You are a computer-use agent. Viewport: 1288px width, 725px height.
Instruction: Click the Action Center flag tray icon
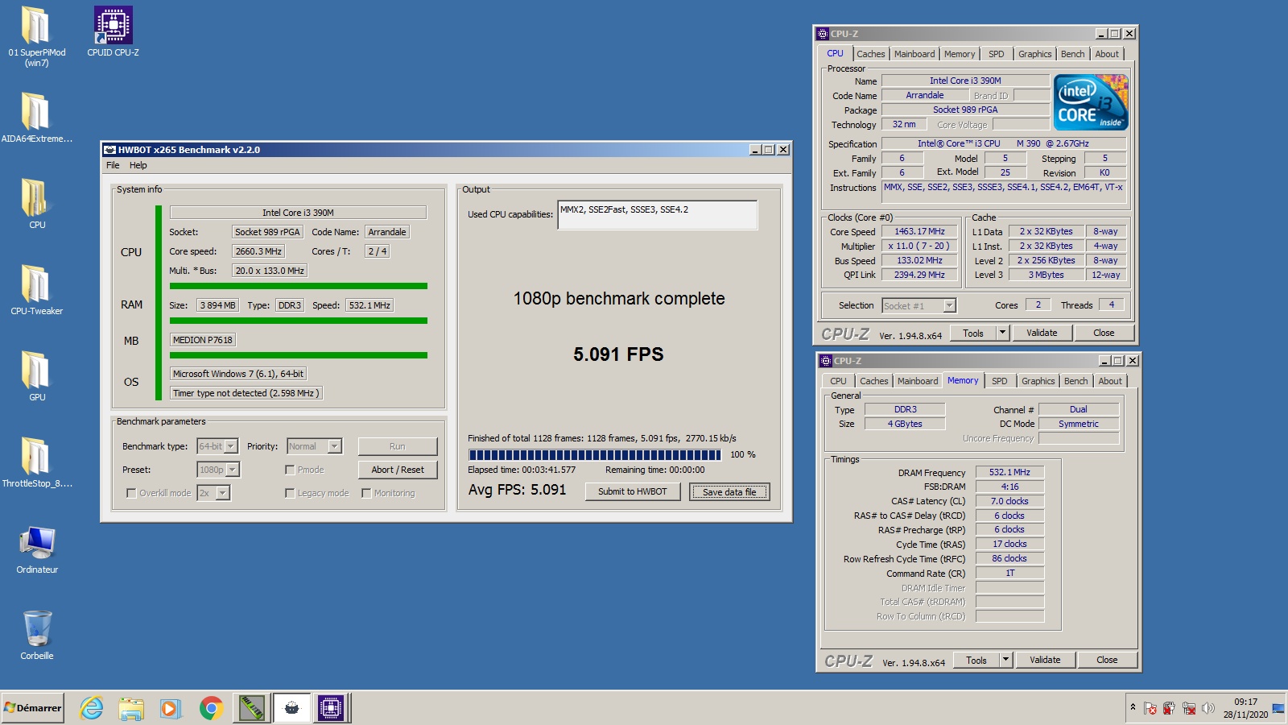coord(1150,708)
